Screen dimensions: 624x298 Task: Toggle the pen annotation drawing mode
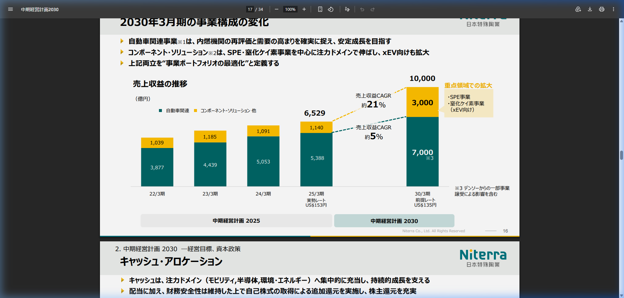(x=347, y=9)
